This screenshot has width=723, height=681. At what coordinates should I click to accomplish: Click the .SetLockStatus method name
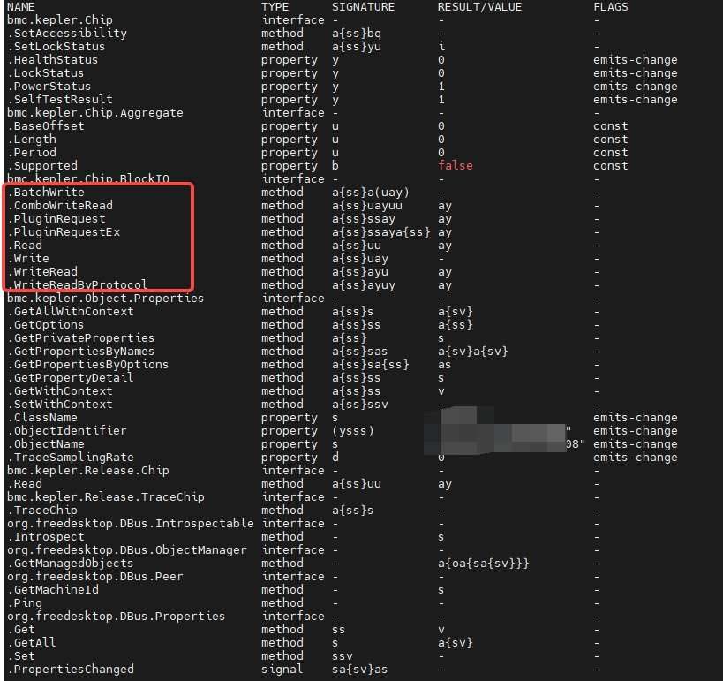pyautogui.click(x=56, y=47)
